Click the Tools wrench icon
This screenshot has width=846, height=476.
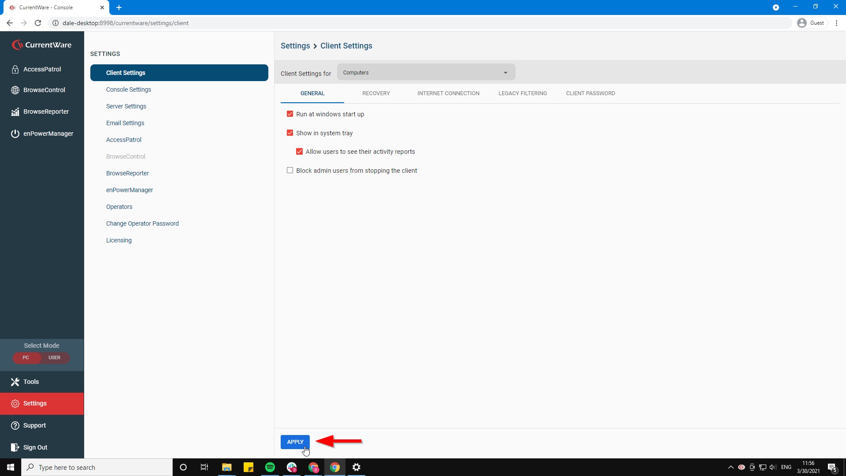pos(15,382)
